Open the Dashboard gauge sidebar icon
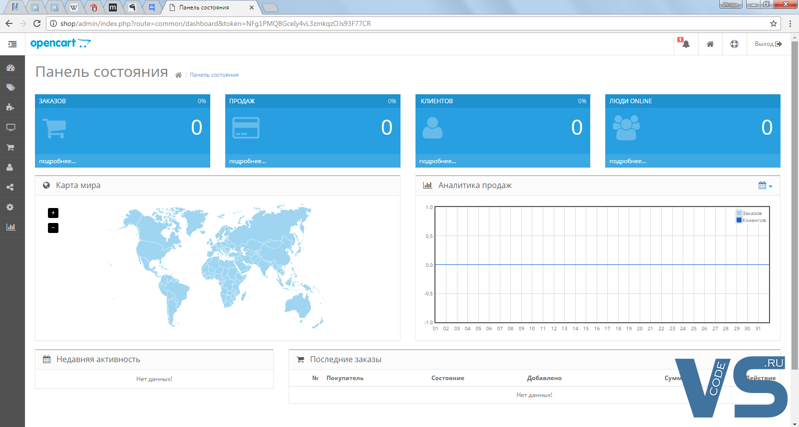 click(x=10, y=68)
